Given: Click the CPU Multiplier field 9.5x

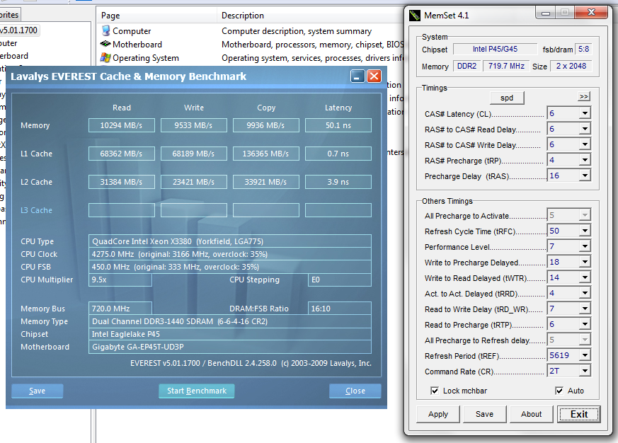Looking at the screenshot, I should tap(120, 280).
